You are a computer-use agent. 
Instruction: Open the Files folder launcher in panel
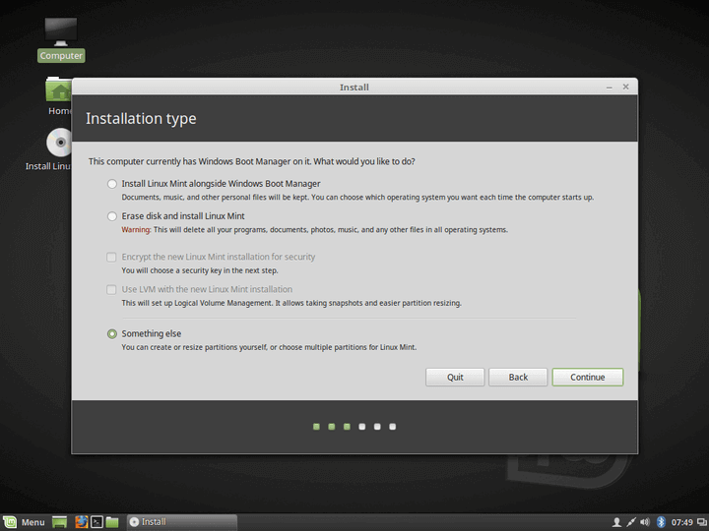[112, 522]
